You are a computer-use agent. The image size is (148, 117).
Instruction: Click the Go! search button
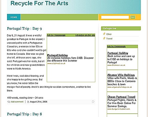133,17
